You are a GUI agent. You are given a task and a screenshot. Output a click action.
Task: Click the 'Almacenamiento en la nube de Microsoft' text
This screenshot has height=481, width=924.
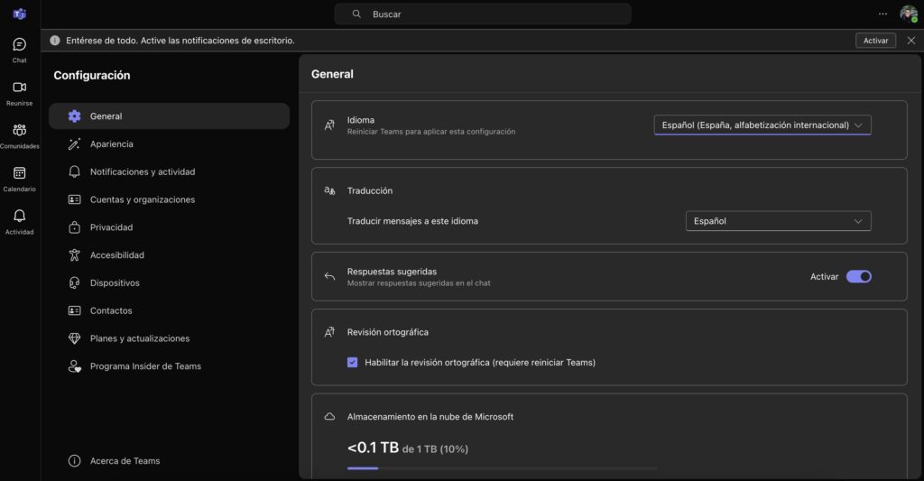pos(430,417)
